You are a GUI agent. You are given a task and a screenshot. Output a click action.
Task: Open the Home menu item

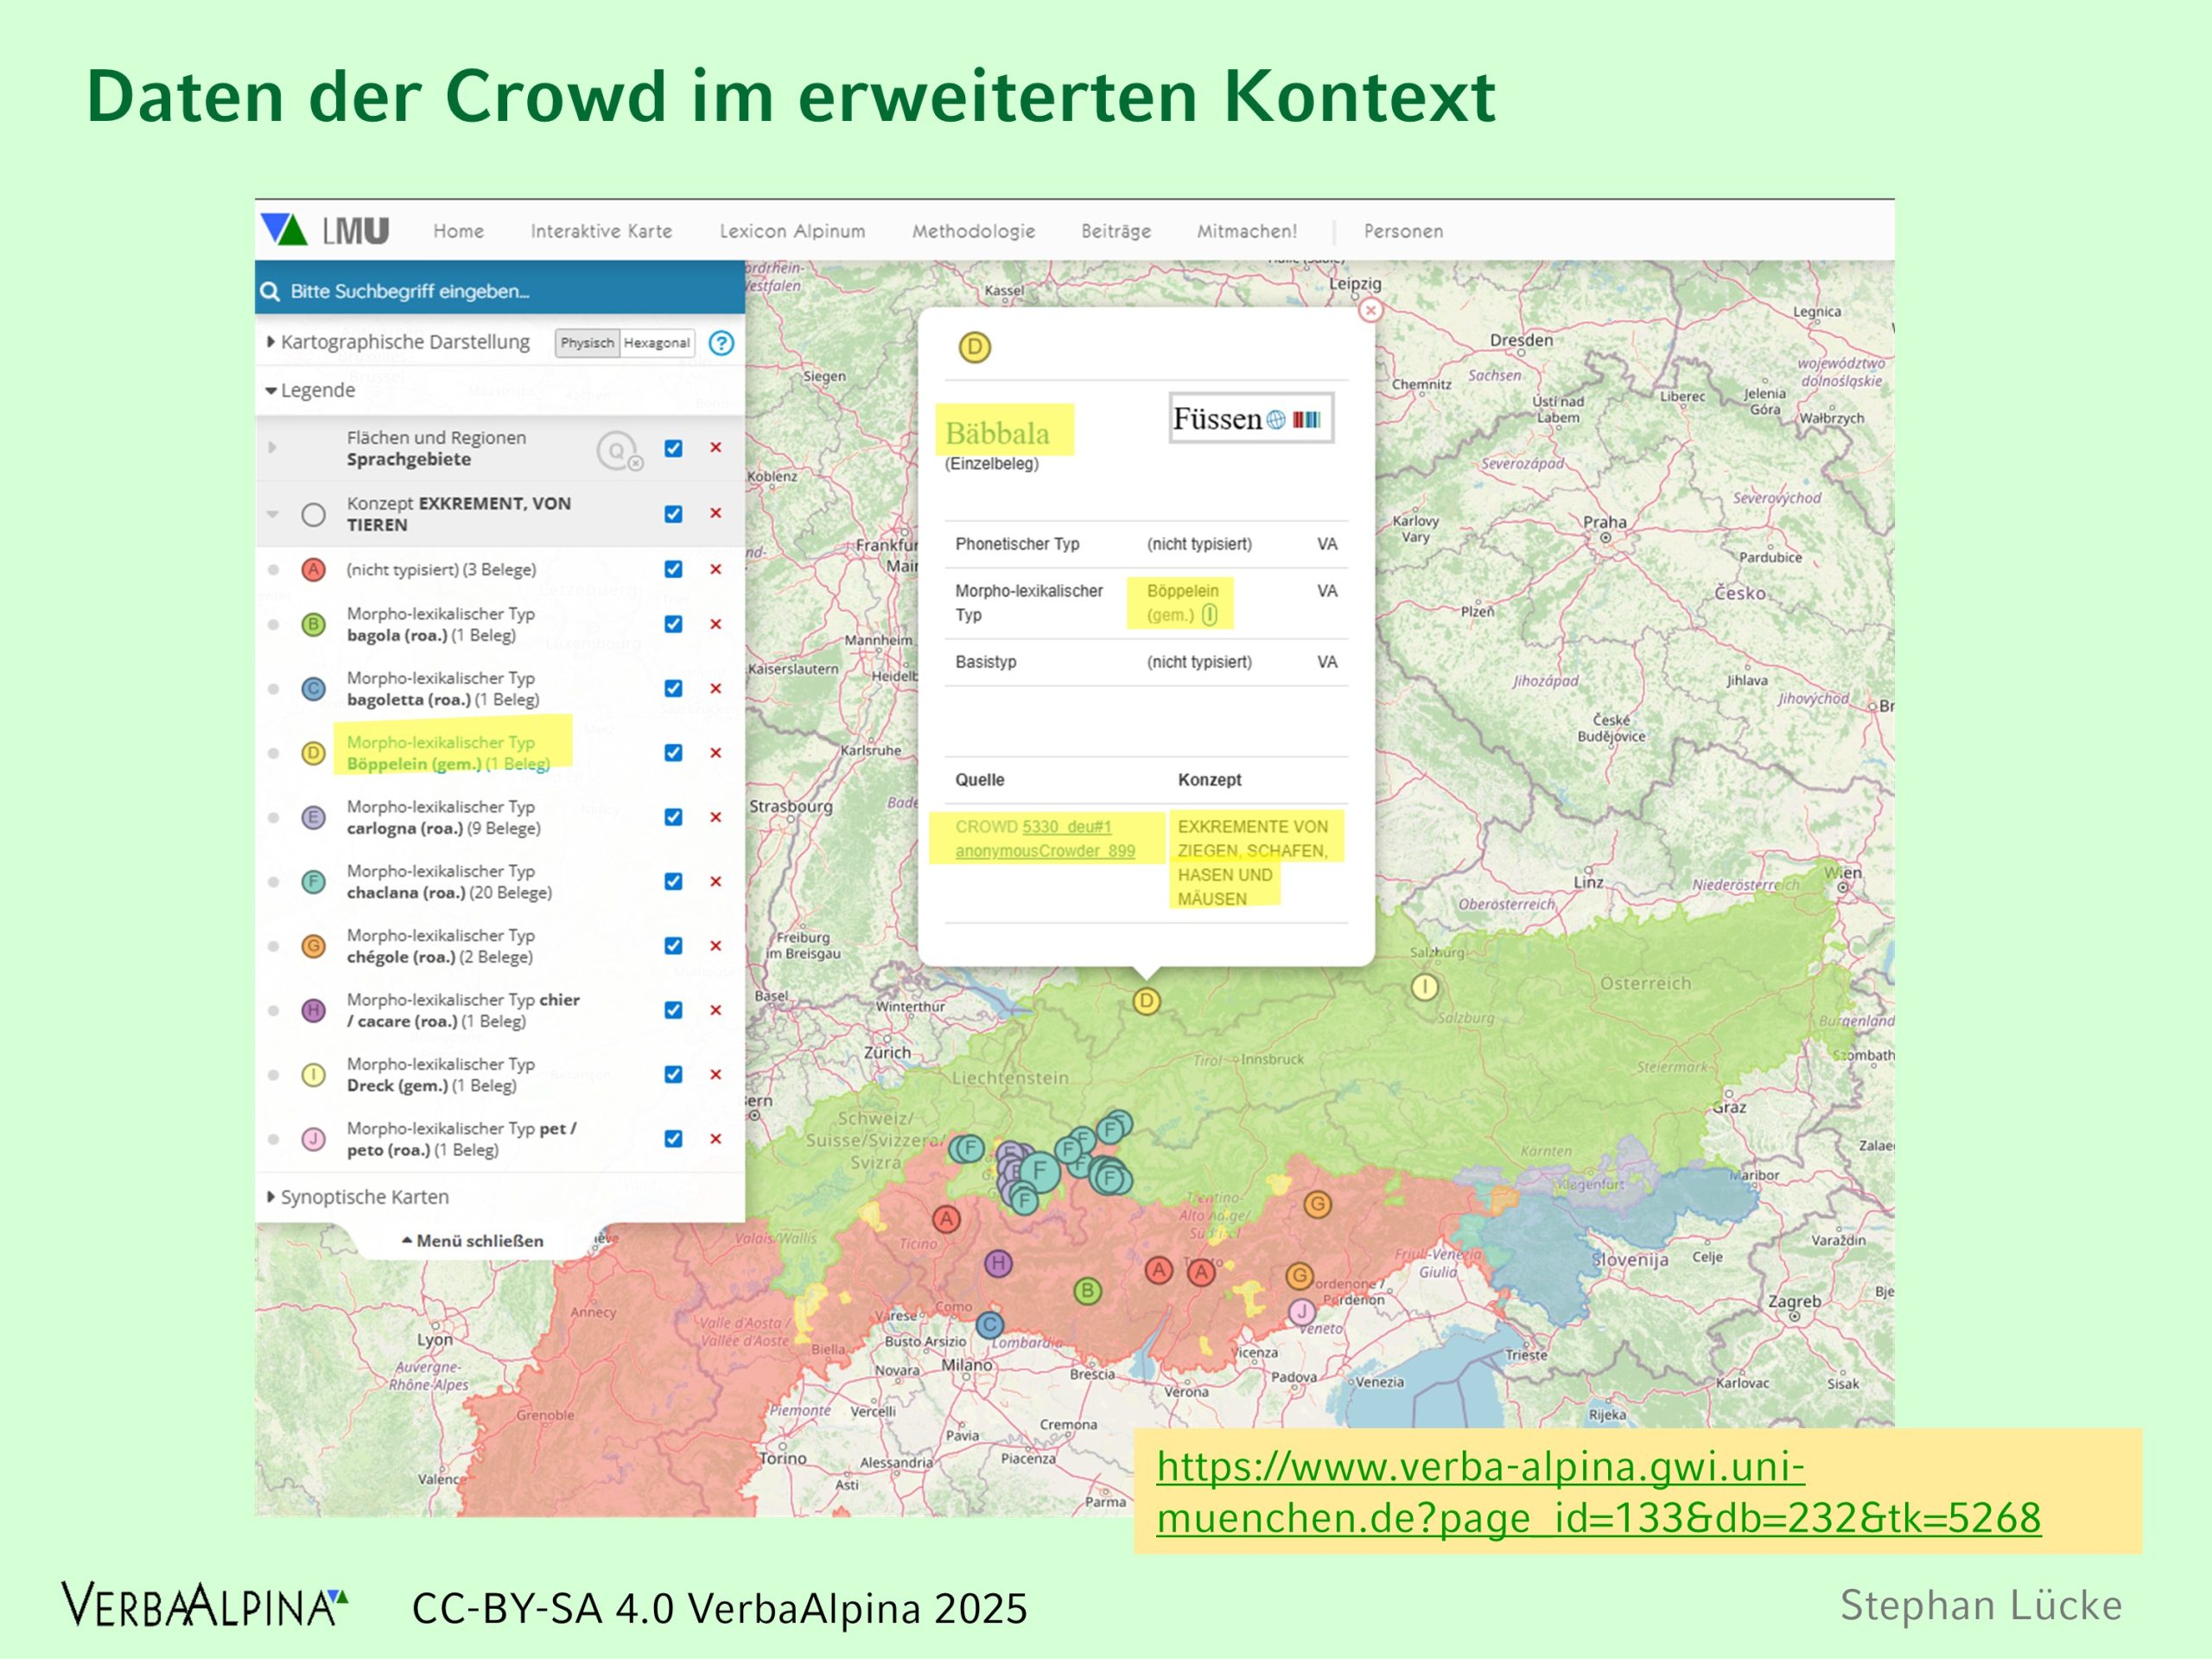tap(458, 231)
